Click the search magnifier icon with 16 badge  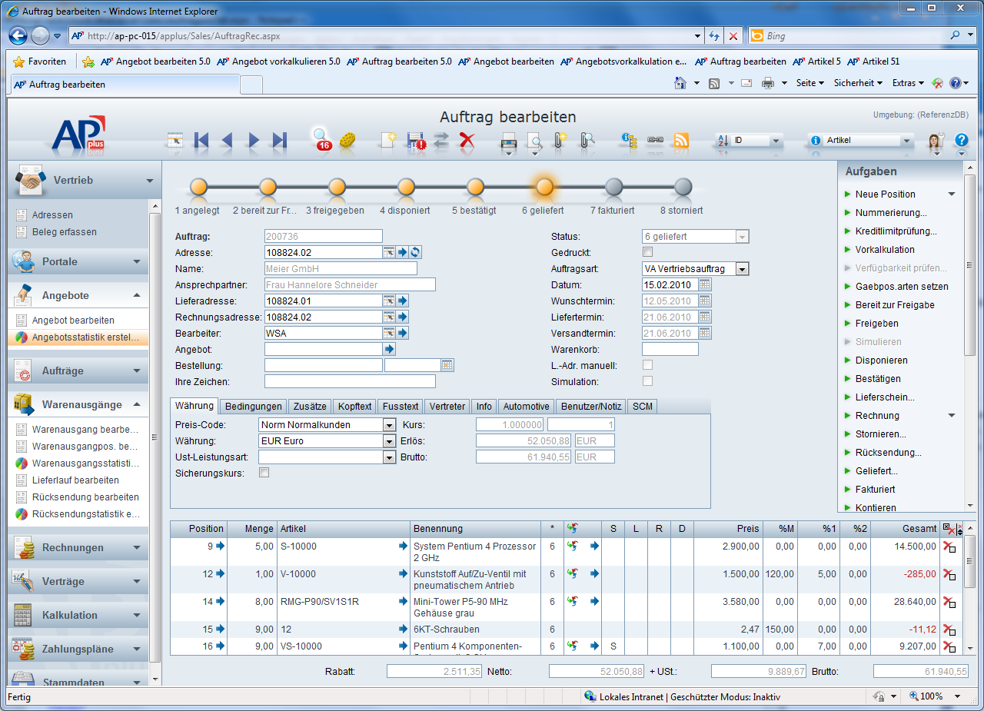click(x=321, y=139)
